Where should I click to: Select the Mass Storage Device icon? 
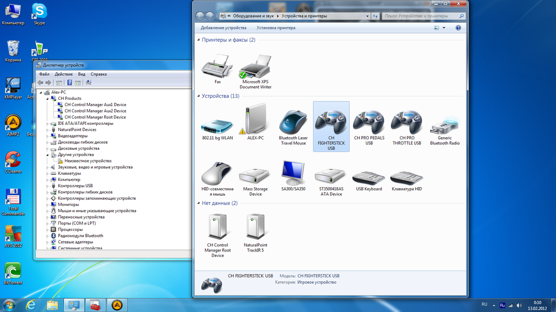pyautogui.click(x=255, y=182)
